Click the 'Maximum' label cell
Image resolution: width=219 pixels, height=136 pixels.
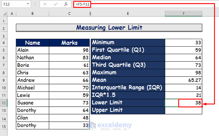coord(128,73)
